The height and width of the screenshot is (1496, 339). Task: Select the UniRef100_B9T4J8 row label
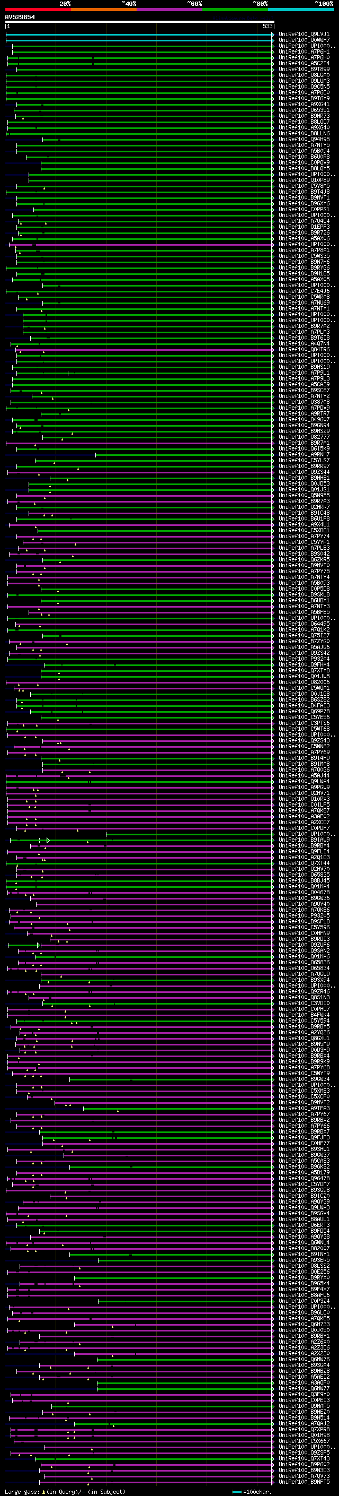304,192
